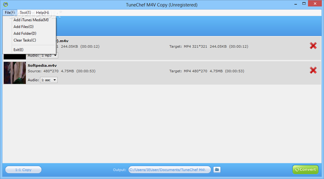Start conversion with the Convert button
Viewport: 324px width, 179px height.
click(306, 169)
